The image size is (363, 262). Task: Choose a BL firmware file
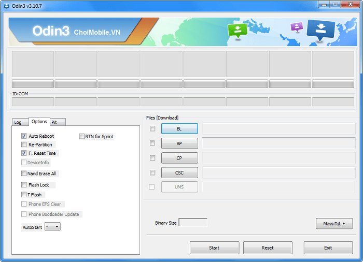[x=179, y=128]
